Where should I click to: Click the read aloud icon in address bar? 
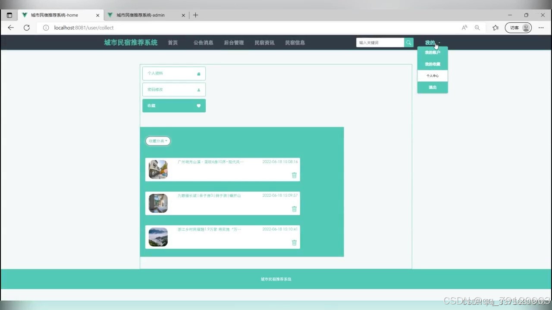coord(464,28)
